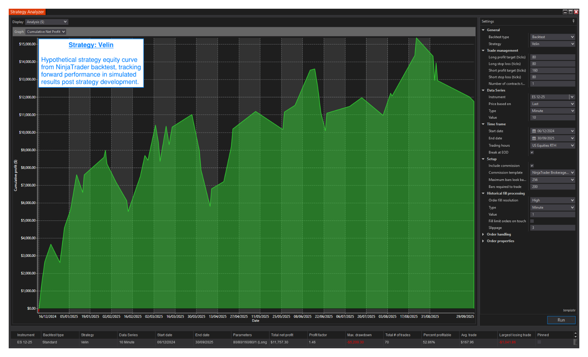Screen dimensions: 588x357
Task: Collapse the Trade management section arrow
Action: [x=483, y=50]
